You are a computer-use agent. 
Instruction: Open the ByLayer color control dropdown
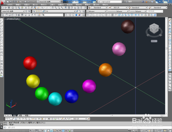(96, 11)
